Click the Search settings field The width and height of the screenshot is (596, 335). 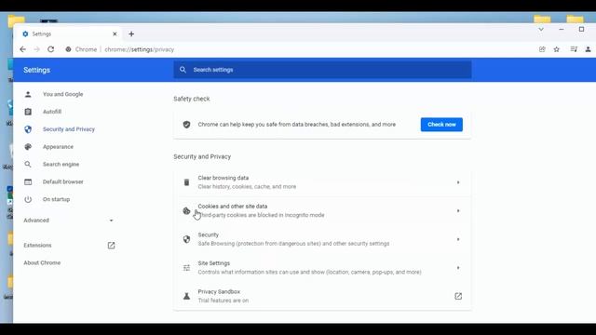pyautogui.click(x=323, y=70)
